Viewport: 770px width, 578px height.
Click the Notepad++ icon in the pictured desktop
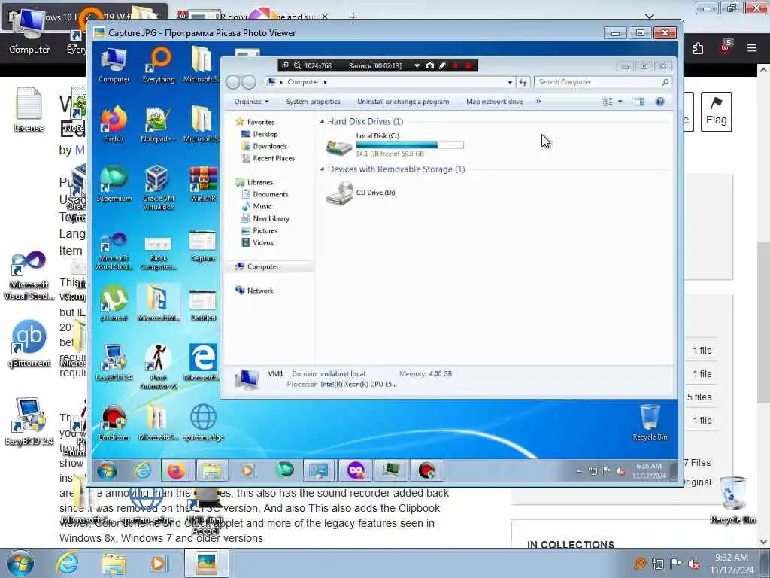tap(158, 124)
